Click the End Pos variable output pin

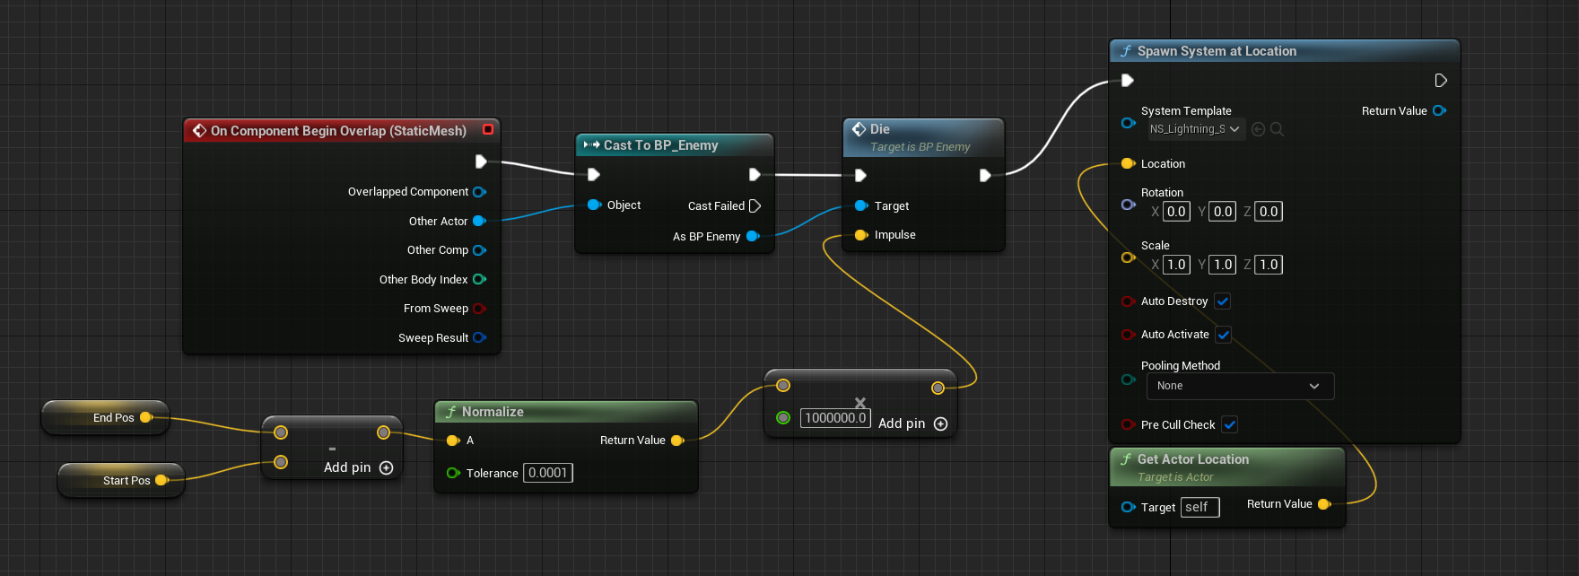[145, 417]
